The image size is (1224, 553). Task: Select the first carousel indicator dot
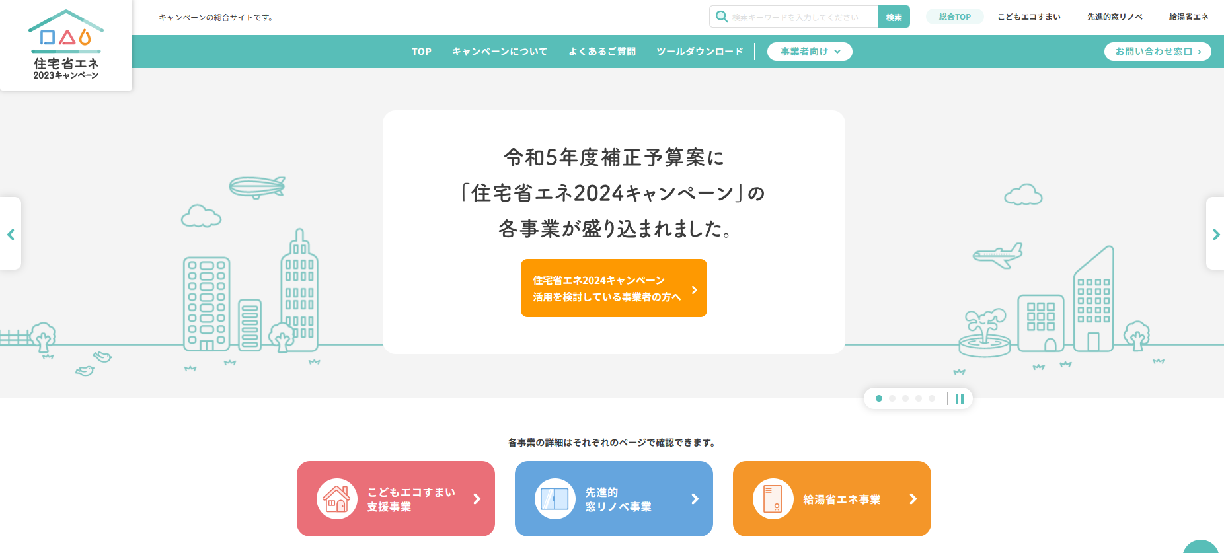pos(879,398)
